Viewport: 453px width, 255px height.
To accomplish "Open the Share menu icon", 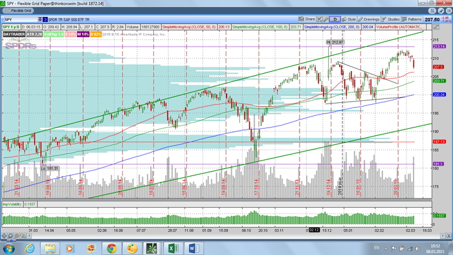I will 301,19.
